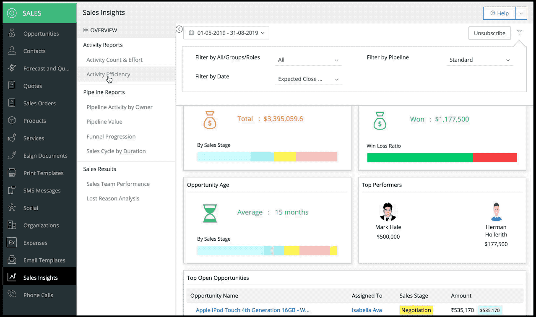Select the Services sidebar icon
Screen dimensions: 536x317
[11, 138]
